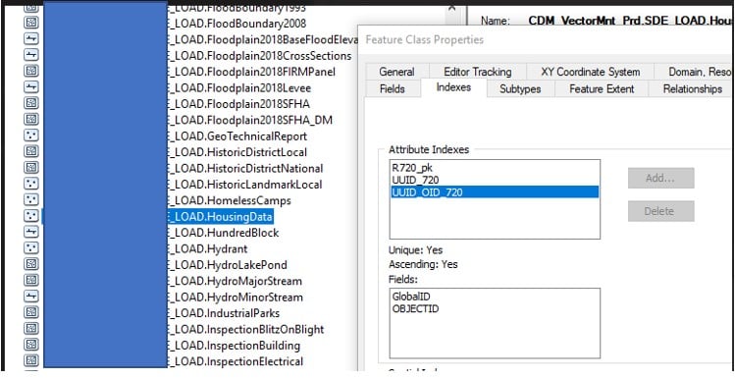Click the polygon icon beside FloodBoundary2008

pyautogui.click(x=31, y=23)
